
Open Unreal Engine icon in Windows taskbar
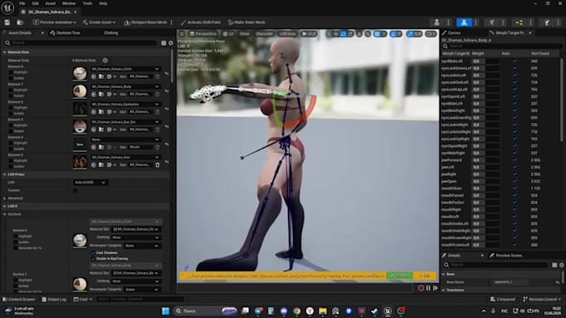point(388,311)
